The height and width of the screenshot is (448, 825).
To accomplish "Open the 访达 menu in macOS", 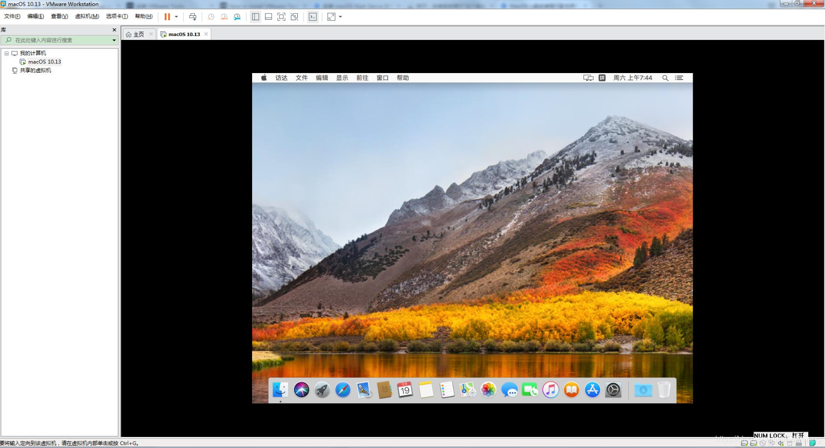I will coord(281,78).
